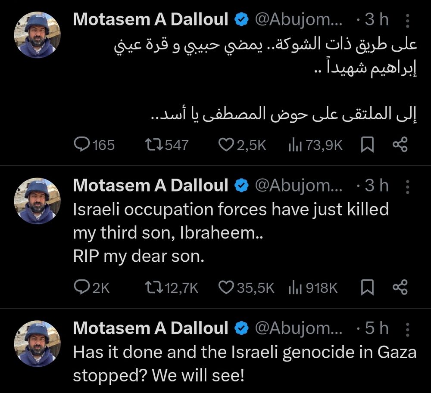View analytics showing 918K views
The image size is (431, 393).
(x=294, y=288)
